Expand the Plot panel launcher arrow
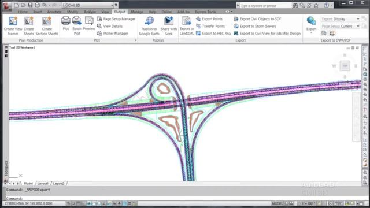Image resolution: width=370 pixels, height=208 pixels. pos(136,40)
